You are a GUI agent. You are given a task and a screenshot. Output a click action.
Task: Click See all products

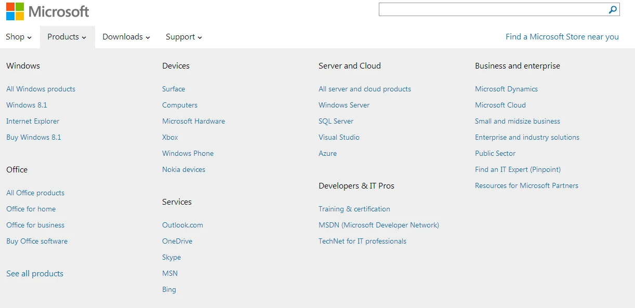click(35, 274)
